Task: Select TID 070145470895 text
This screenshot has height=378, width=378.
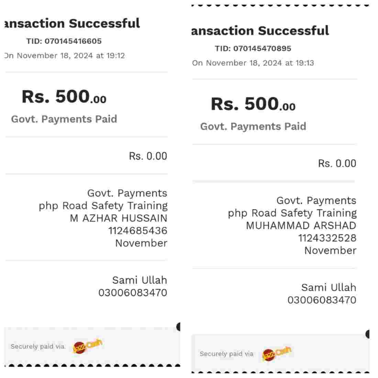Action: coord(253,48)
